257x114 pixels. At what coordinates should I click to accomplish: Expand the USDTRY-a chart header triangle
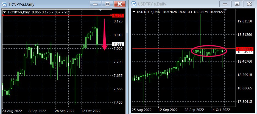[134, 12]
